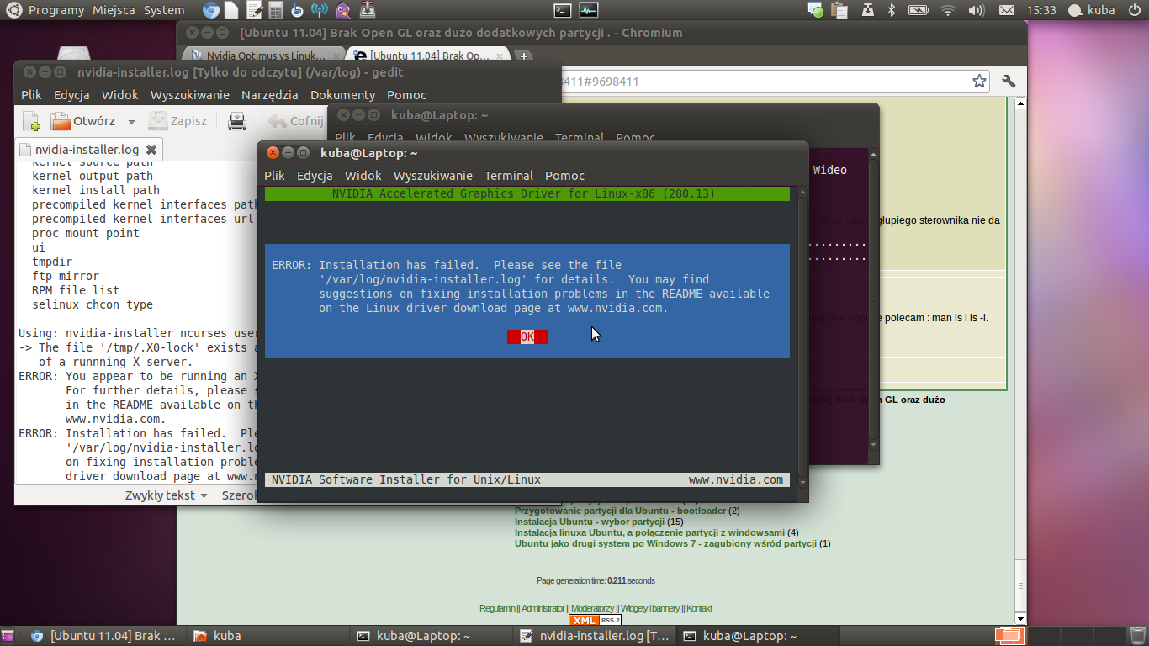Click the Transmission tray indicator icon
Image resolution: width=1149 pixels, height=646 pixels.
click(867, 10)
